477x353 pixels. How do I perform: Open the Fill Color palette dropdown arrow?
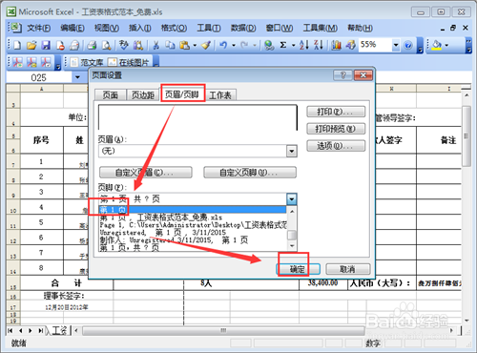point(446,46)
